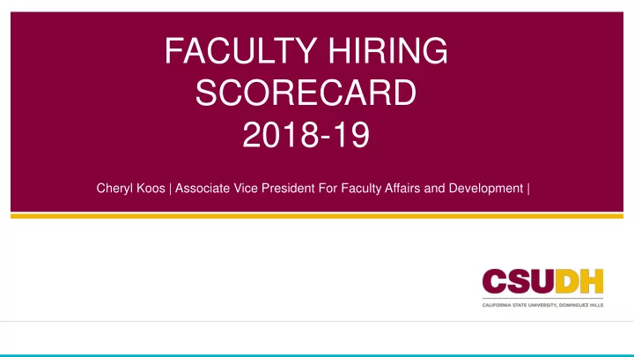Click the word FACULTY in the title
The image size is (634, 357).
pyautogui.click(x=240, y=50)
